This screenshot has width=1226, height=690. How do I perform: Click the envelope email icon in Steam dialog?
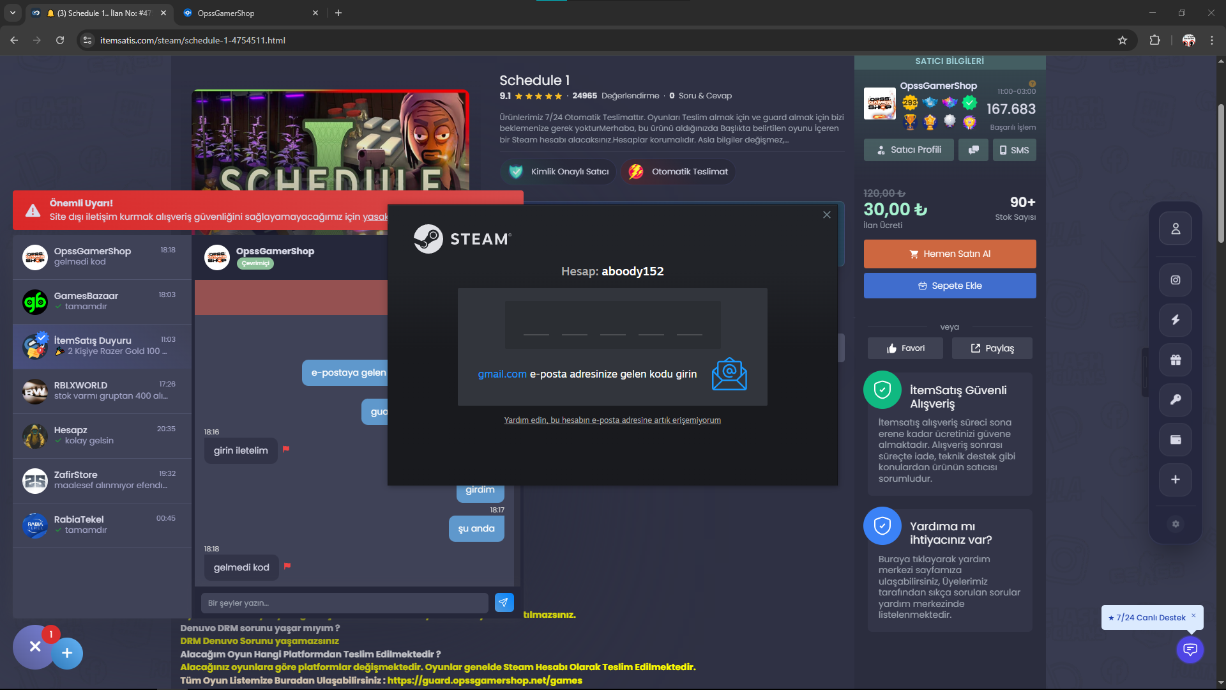(x=729, y=374)
